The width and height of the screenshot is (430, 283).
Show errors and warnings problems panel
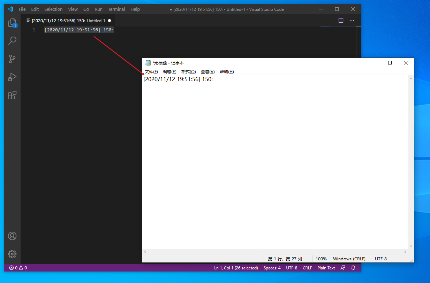18,268
